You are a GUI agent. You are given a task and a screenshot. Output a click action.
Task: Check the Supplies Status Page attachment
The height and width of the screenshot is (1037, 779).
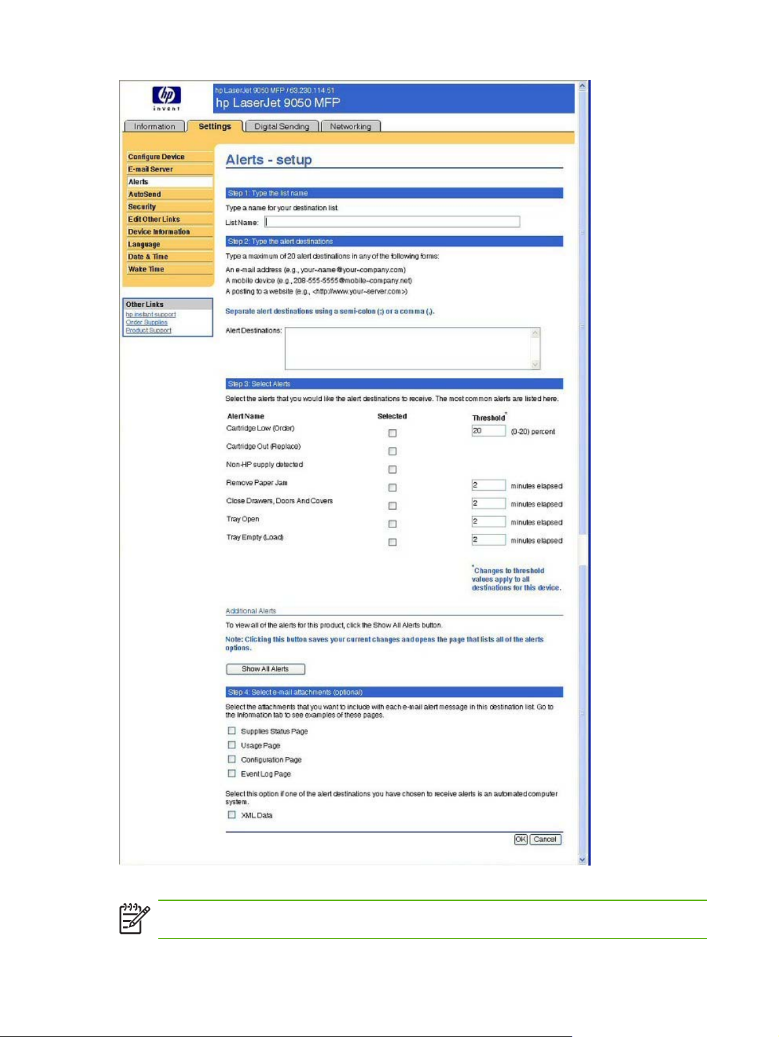click(x=232, y=731)
